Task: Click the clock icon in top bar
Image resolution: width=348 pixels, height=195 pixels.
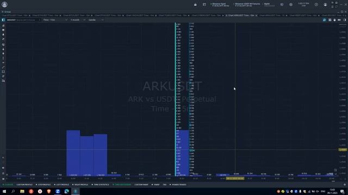Action: (316, 4)
